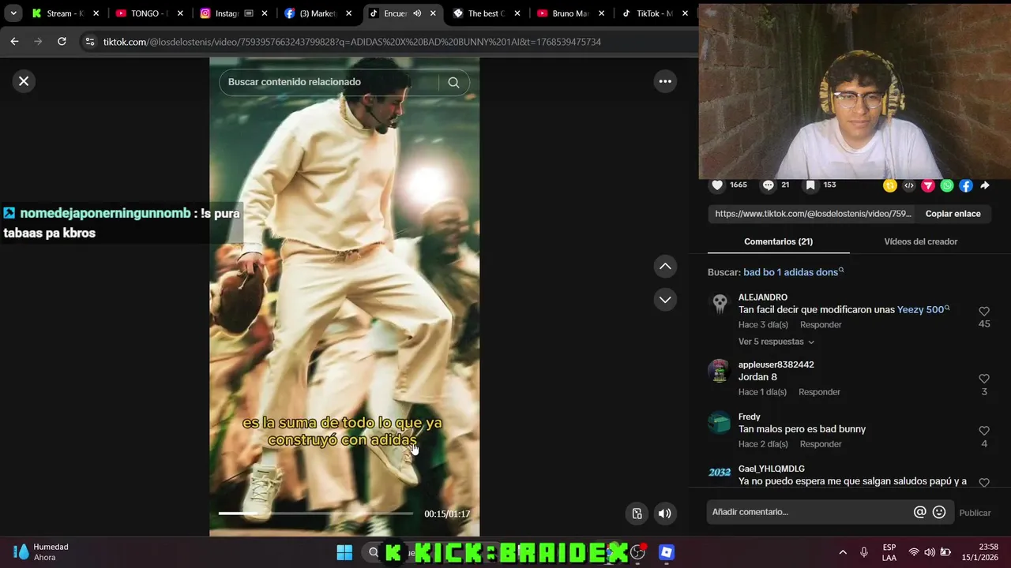Open comments via speech bubble icon
Viewport: 1011px width, 568px height.
[768, 185]
